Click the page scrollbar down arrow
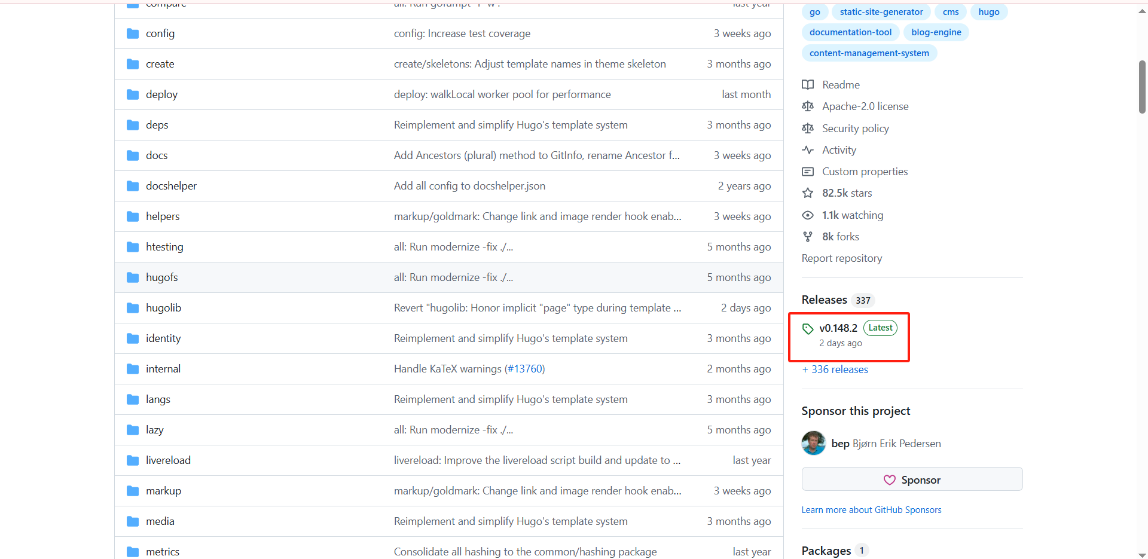This screenshot has height=559, width=1148. click(x=1142, y=554)
